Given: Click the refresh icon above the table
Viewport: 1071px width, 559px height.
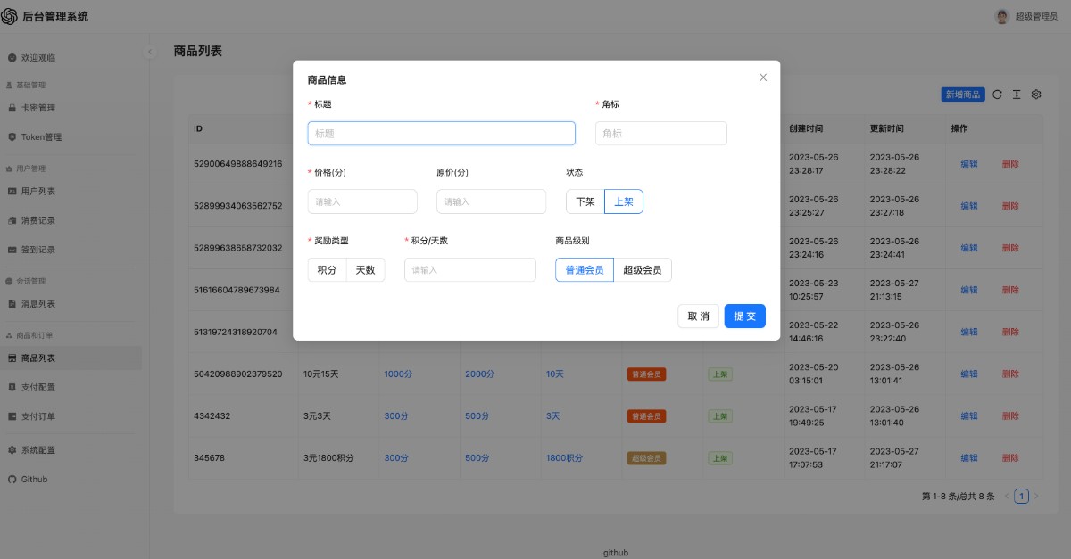Looking at the screenshot, I should click(998, 95).
